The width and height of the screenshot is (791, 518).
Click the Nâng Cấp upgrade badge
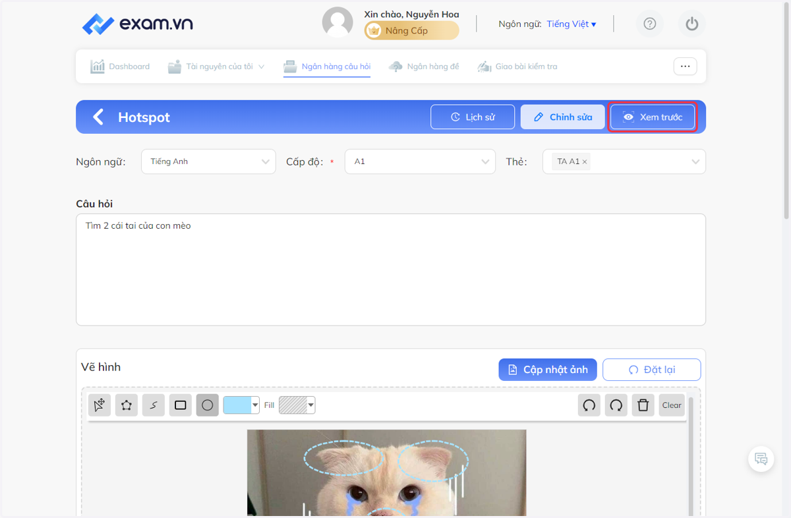412,30
